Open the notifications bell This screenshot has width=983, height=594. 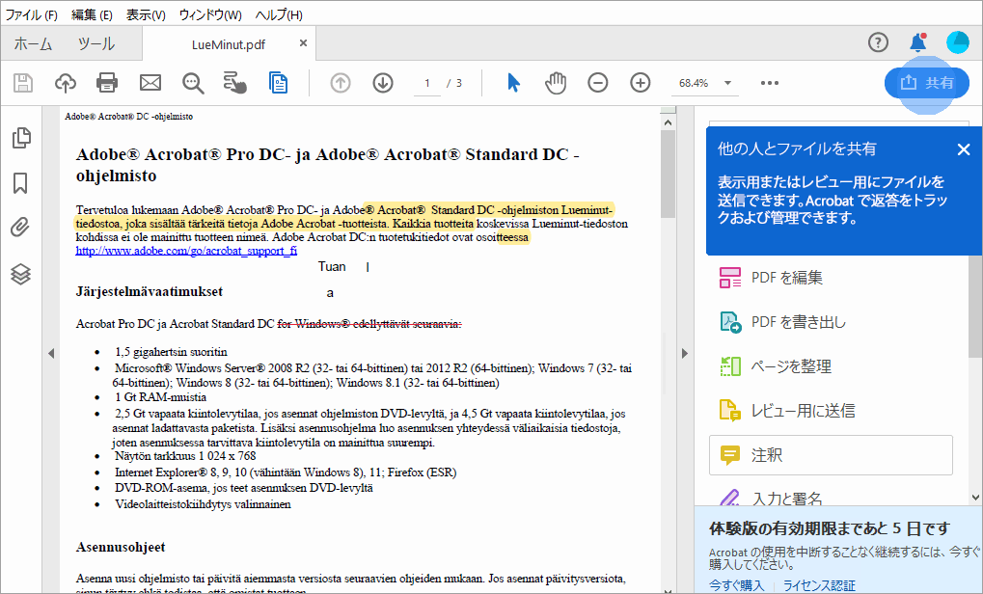click(917, 42)
